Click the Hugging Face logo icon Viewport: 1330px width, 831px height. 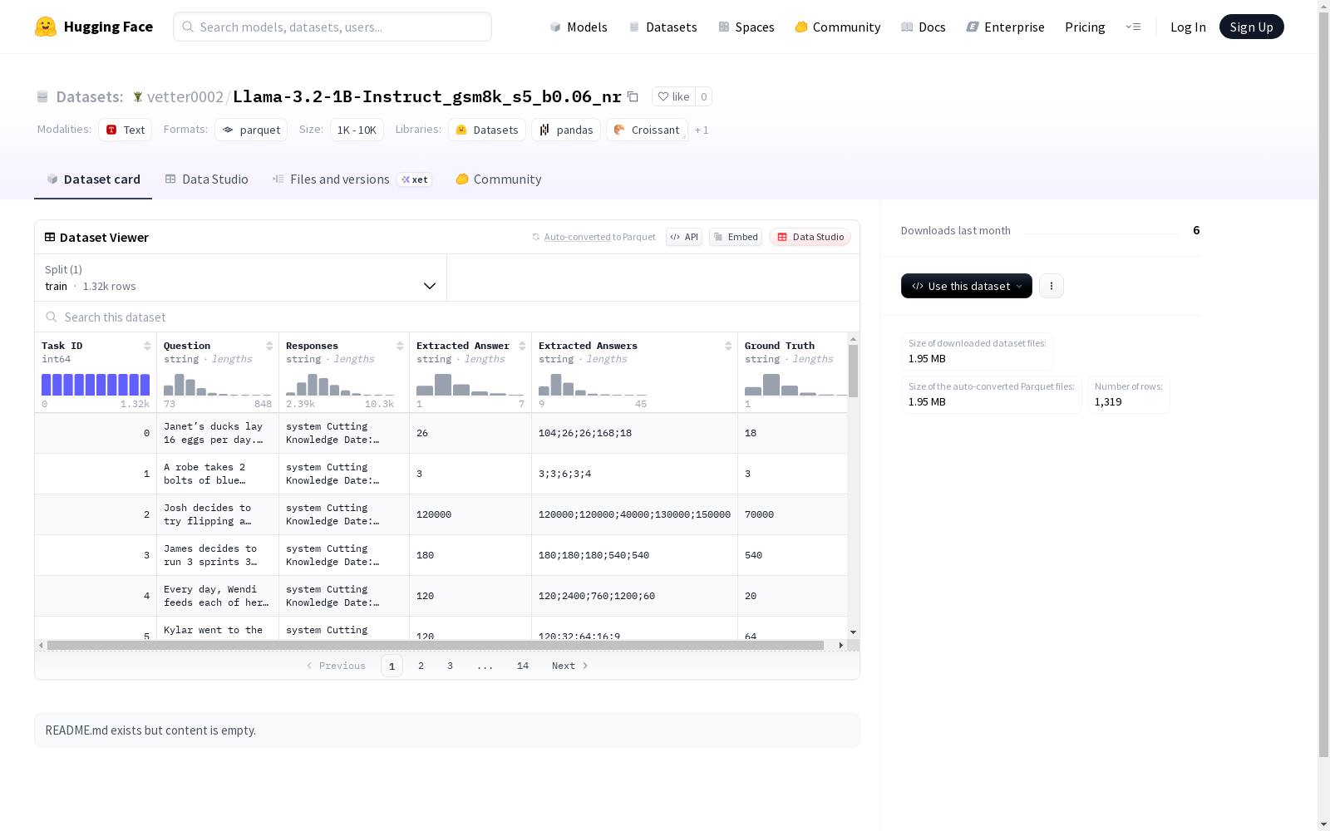click(x=46, y=27)
